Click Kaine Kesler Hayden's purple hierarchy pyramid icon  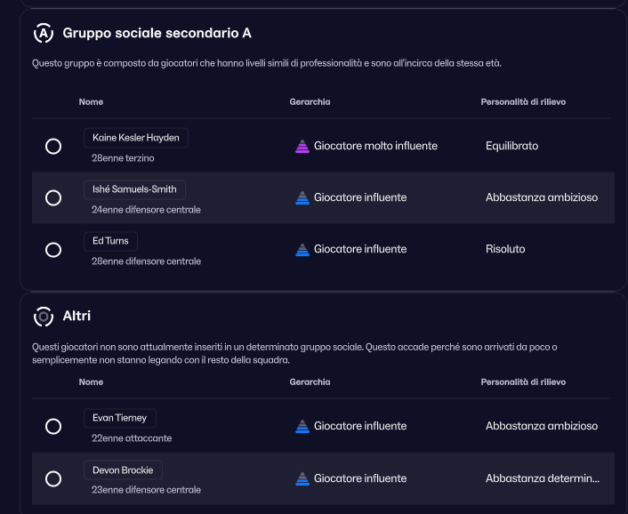302,146
